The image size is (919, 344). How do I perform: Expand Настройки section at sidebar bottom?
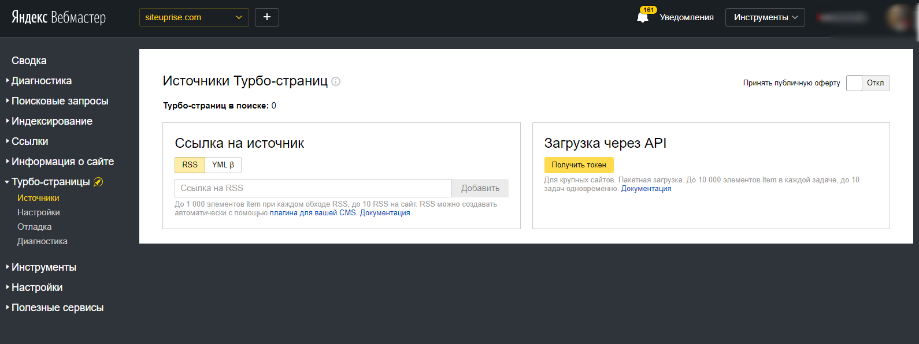(x=37, y=287)
